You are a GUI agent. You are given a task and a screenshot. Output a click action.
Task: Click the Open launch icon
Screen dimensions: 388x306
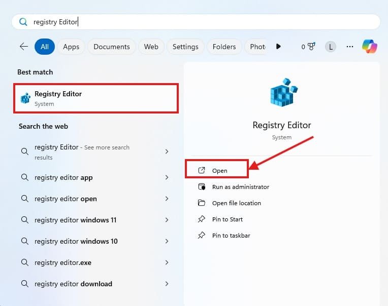click(202, 170)
